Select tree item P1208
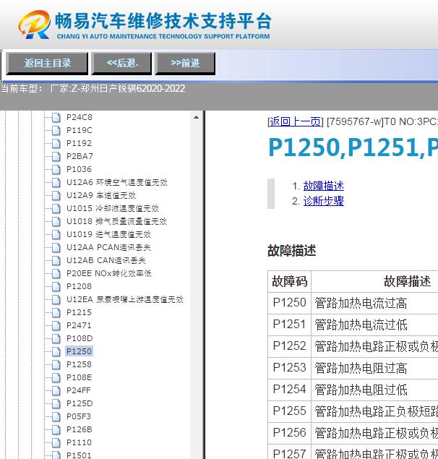The image size is (438, 459). [x=79, y=286]
